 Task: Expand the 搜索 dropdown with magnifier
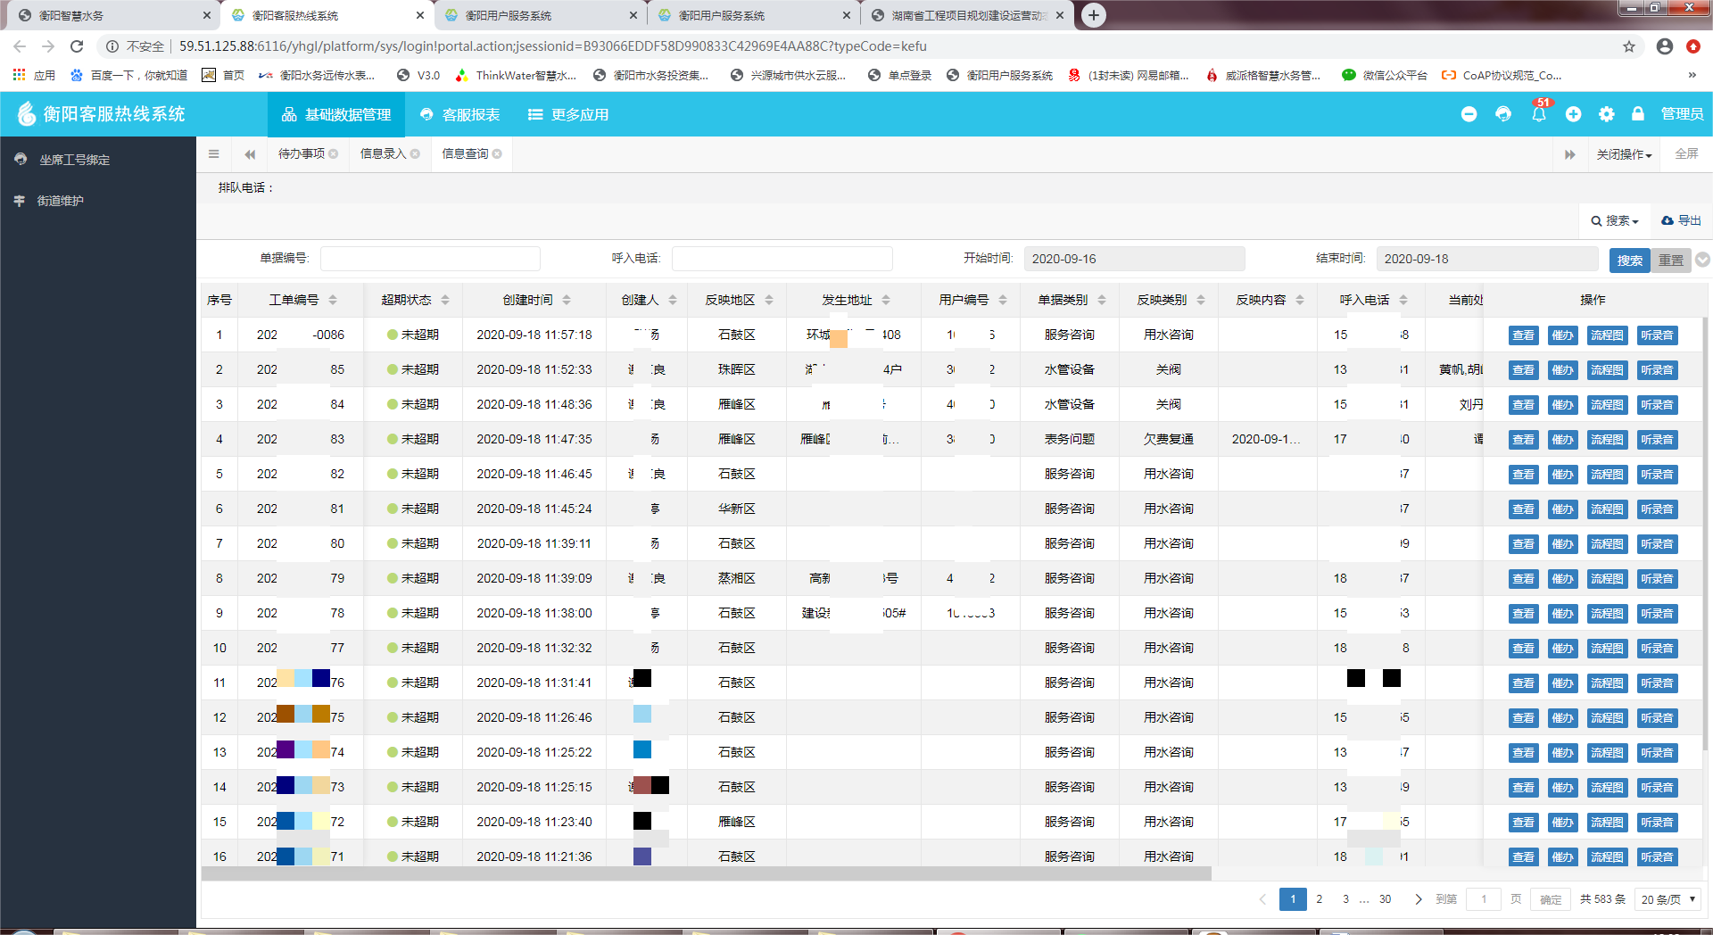tap(1615, 220)
